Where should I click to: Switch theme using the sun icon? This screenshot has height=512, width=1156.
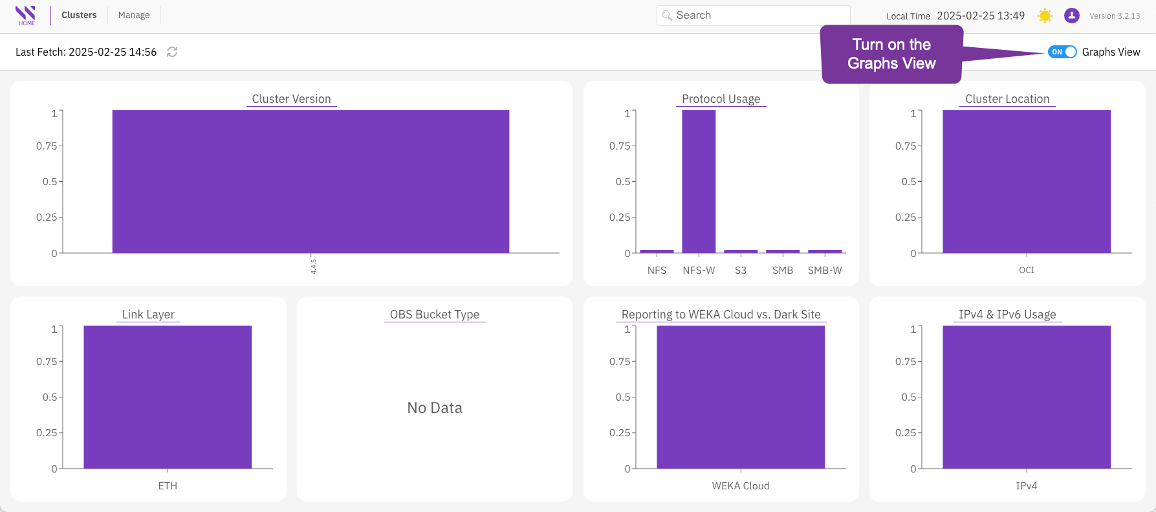point(1045,16)
